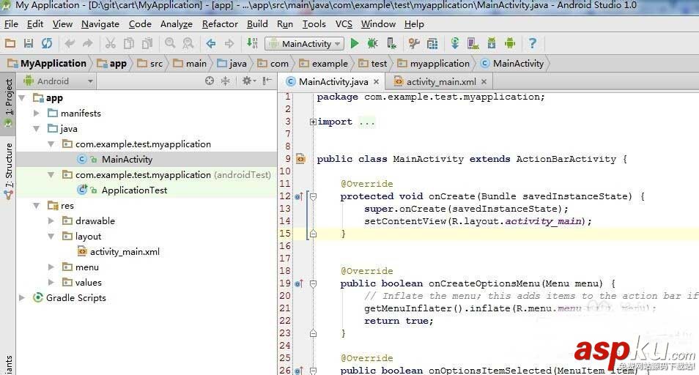Start debugging with the bug icon
Screen dimensions: 699x375
[x=373, y=43]
